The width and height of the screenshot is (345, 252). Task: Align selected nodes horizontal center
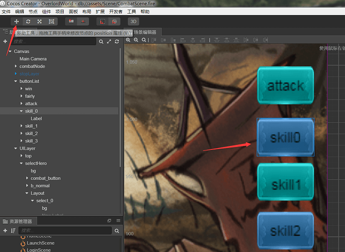click(x=193, y=40)
